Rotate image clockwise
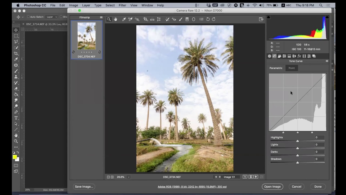The image size is (346, 195). coord(214,19)
